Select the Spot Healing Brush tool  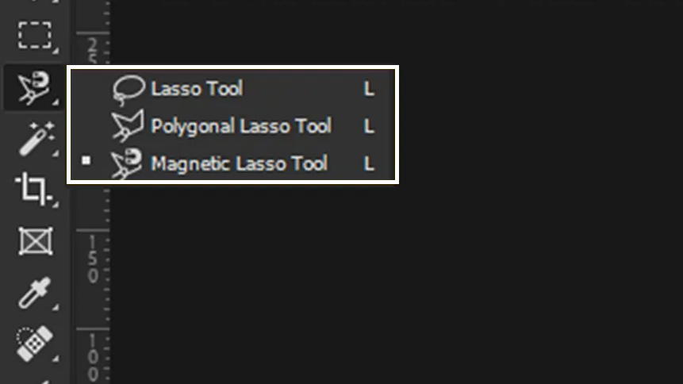tap(34, 343)
